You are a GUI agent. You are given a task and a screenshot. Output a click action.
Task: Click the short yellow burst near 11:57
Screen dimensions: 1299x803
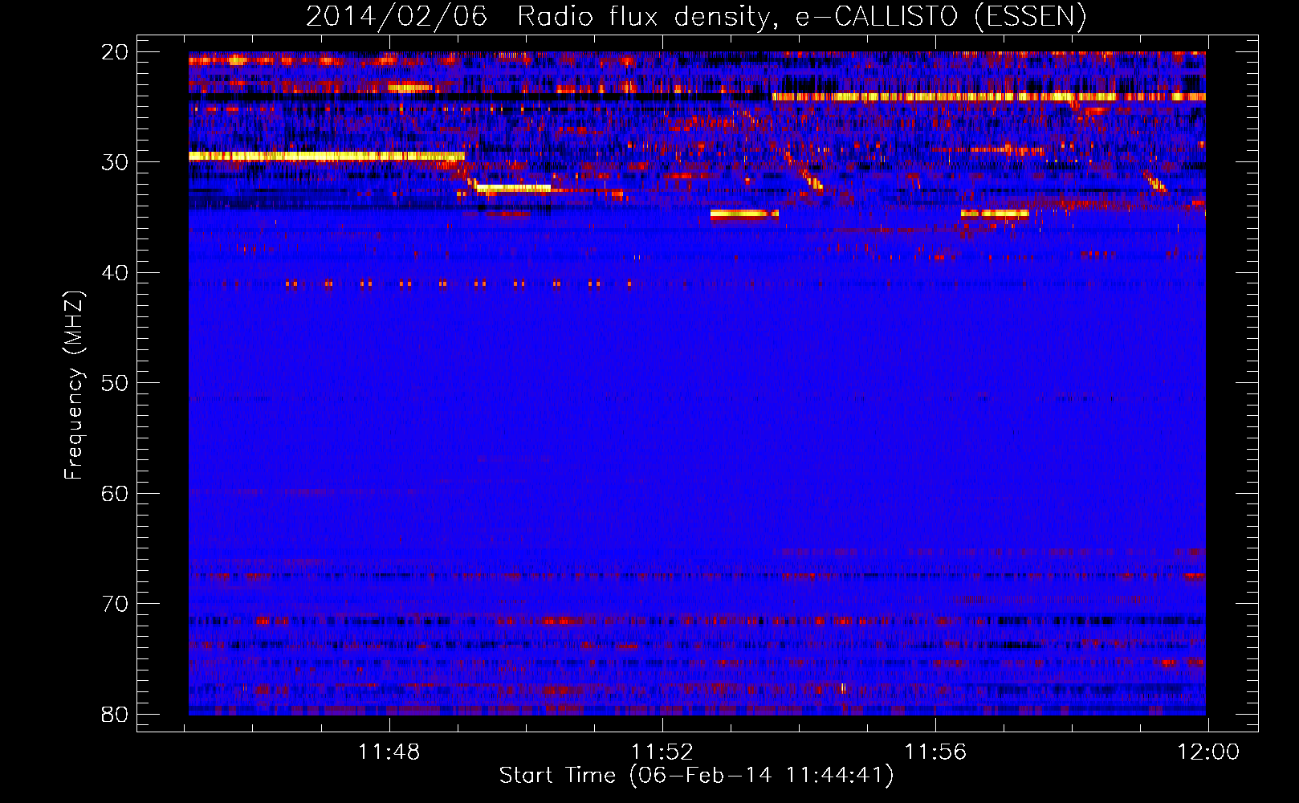(x=995, y=214)
